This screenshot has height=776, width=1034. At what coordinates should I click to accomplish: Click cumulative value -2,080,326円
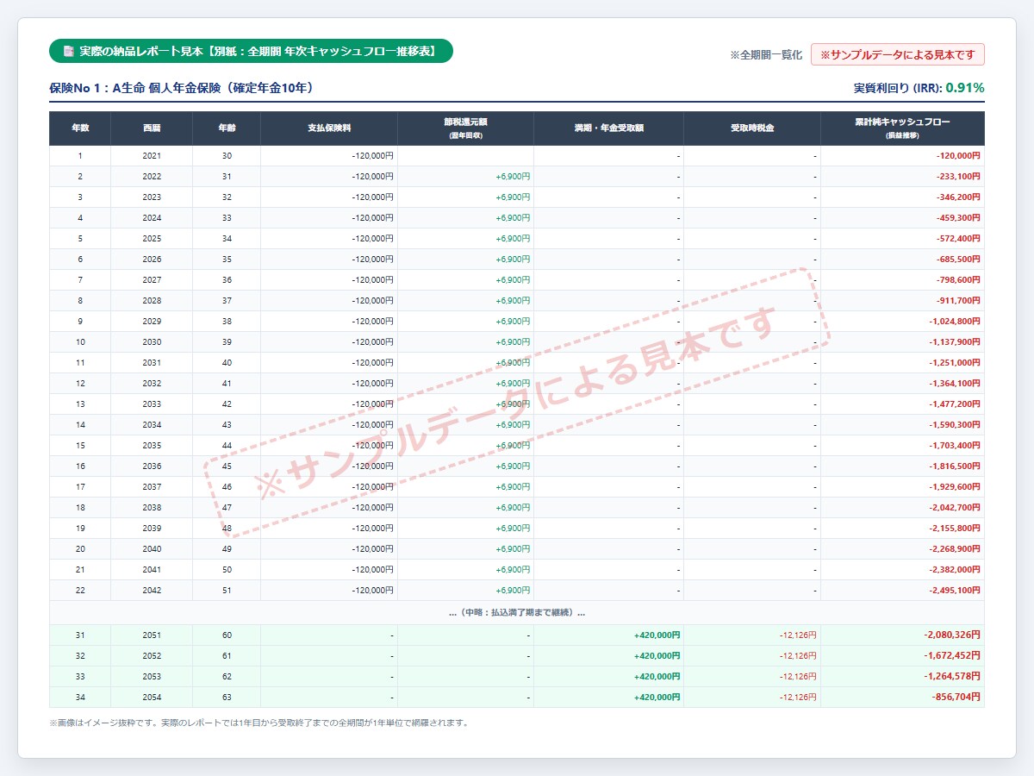click(951, 635)
